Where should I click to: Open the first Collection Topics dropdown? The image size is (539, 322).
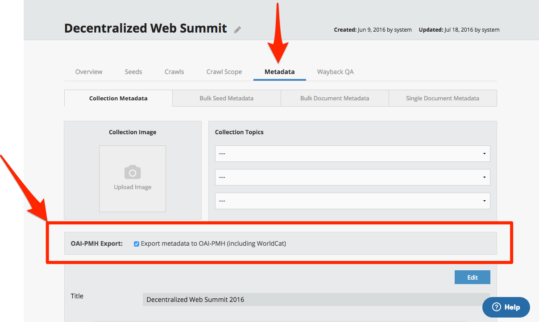pos(352,153)
